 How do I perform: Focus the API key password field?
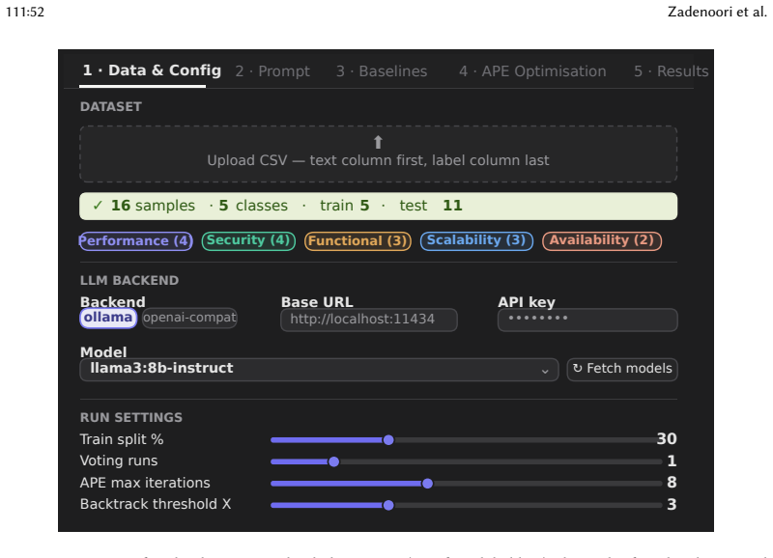[587, 320]
